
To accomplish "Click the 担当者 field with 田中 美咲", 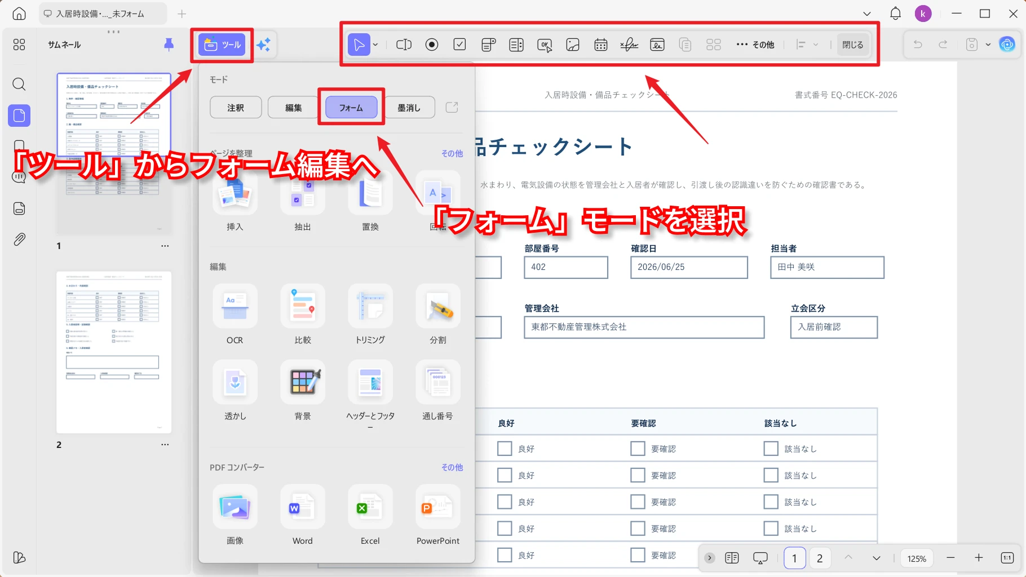I will click(x=827, y=267).
